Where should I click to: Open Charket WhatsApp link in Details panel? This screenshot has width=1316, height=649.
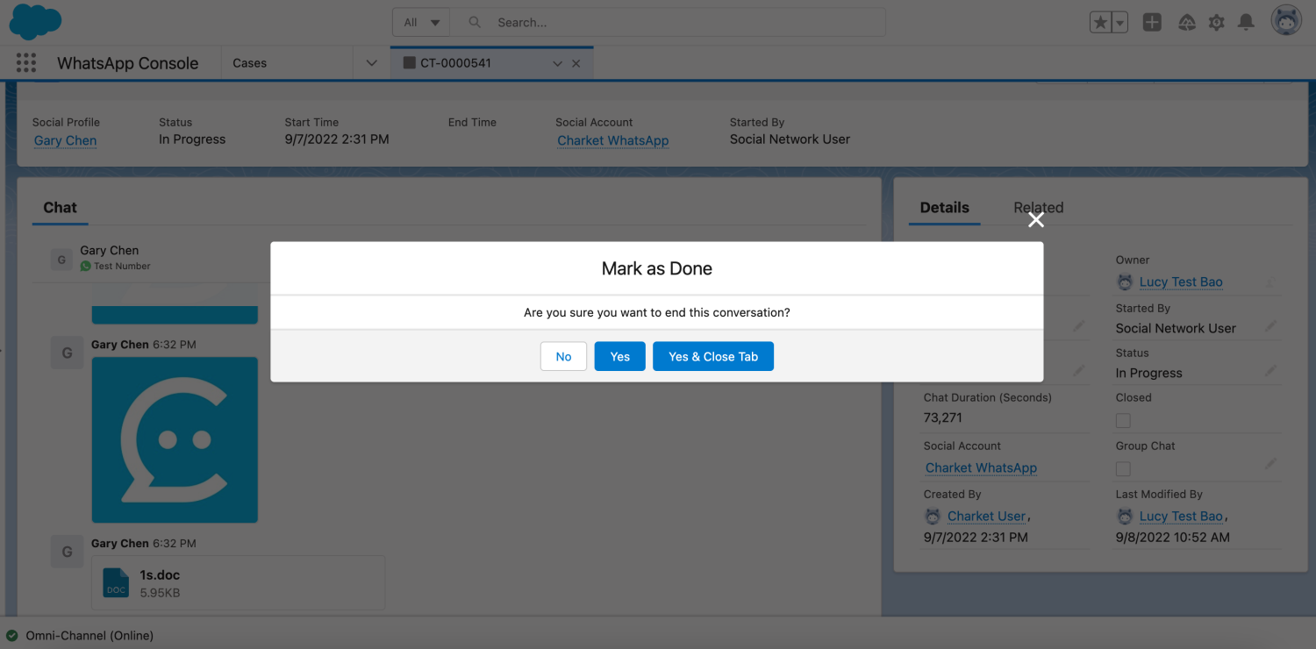pos(981,467)
